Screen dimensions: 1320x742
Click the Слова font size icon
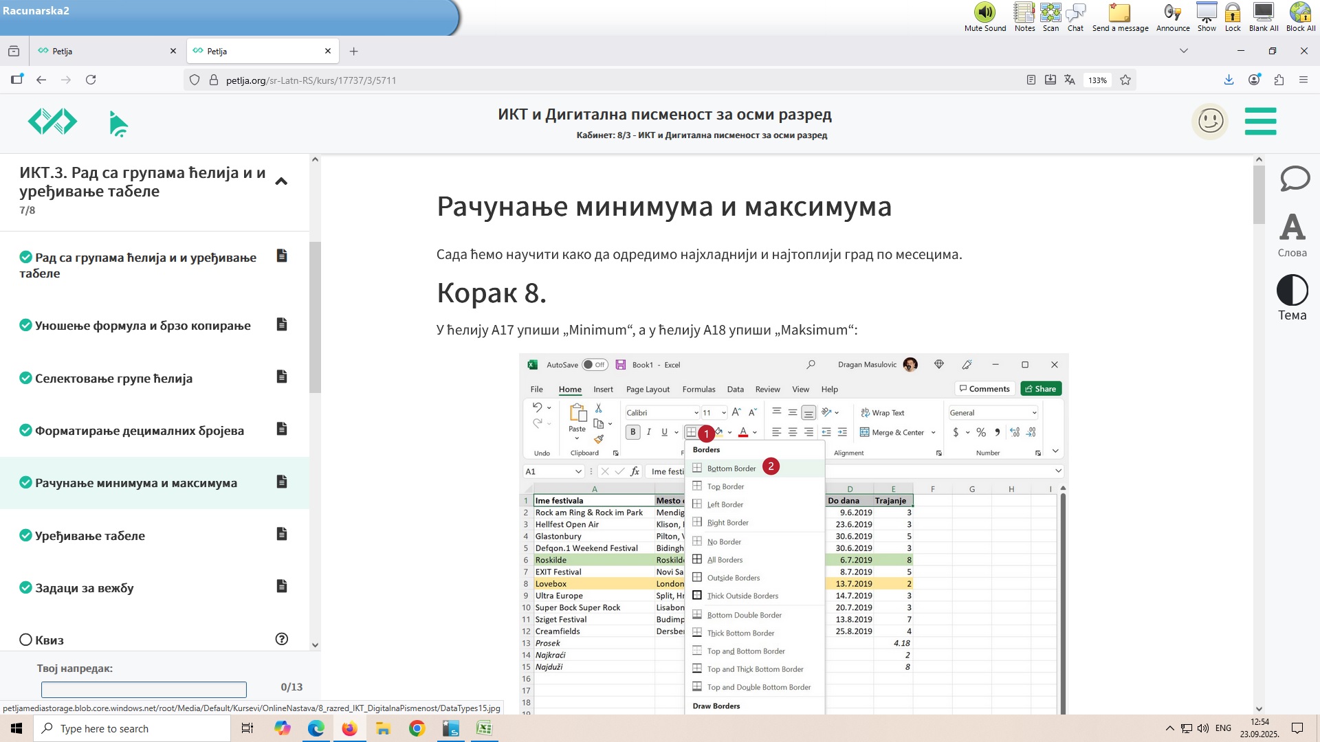(1292, 227)
